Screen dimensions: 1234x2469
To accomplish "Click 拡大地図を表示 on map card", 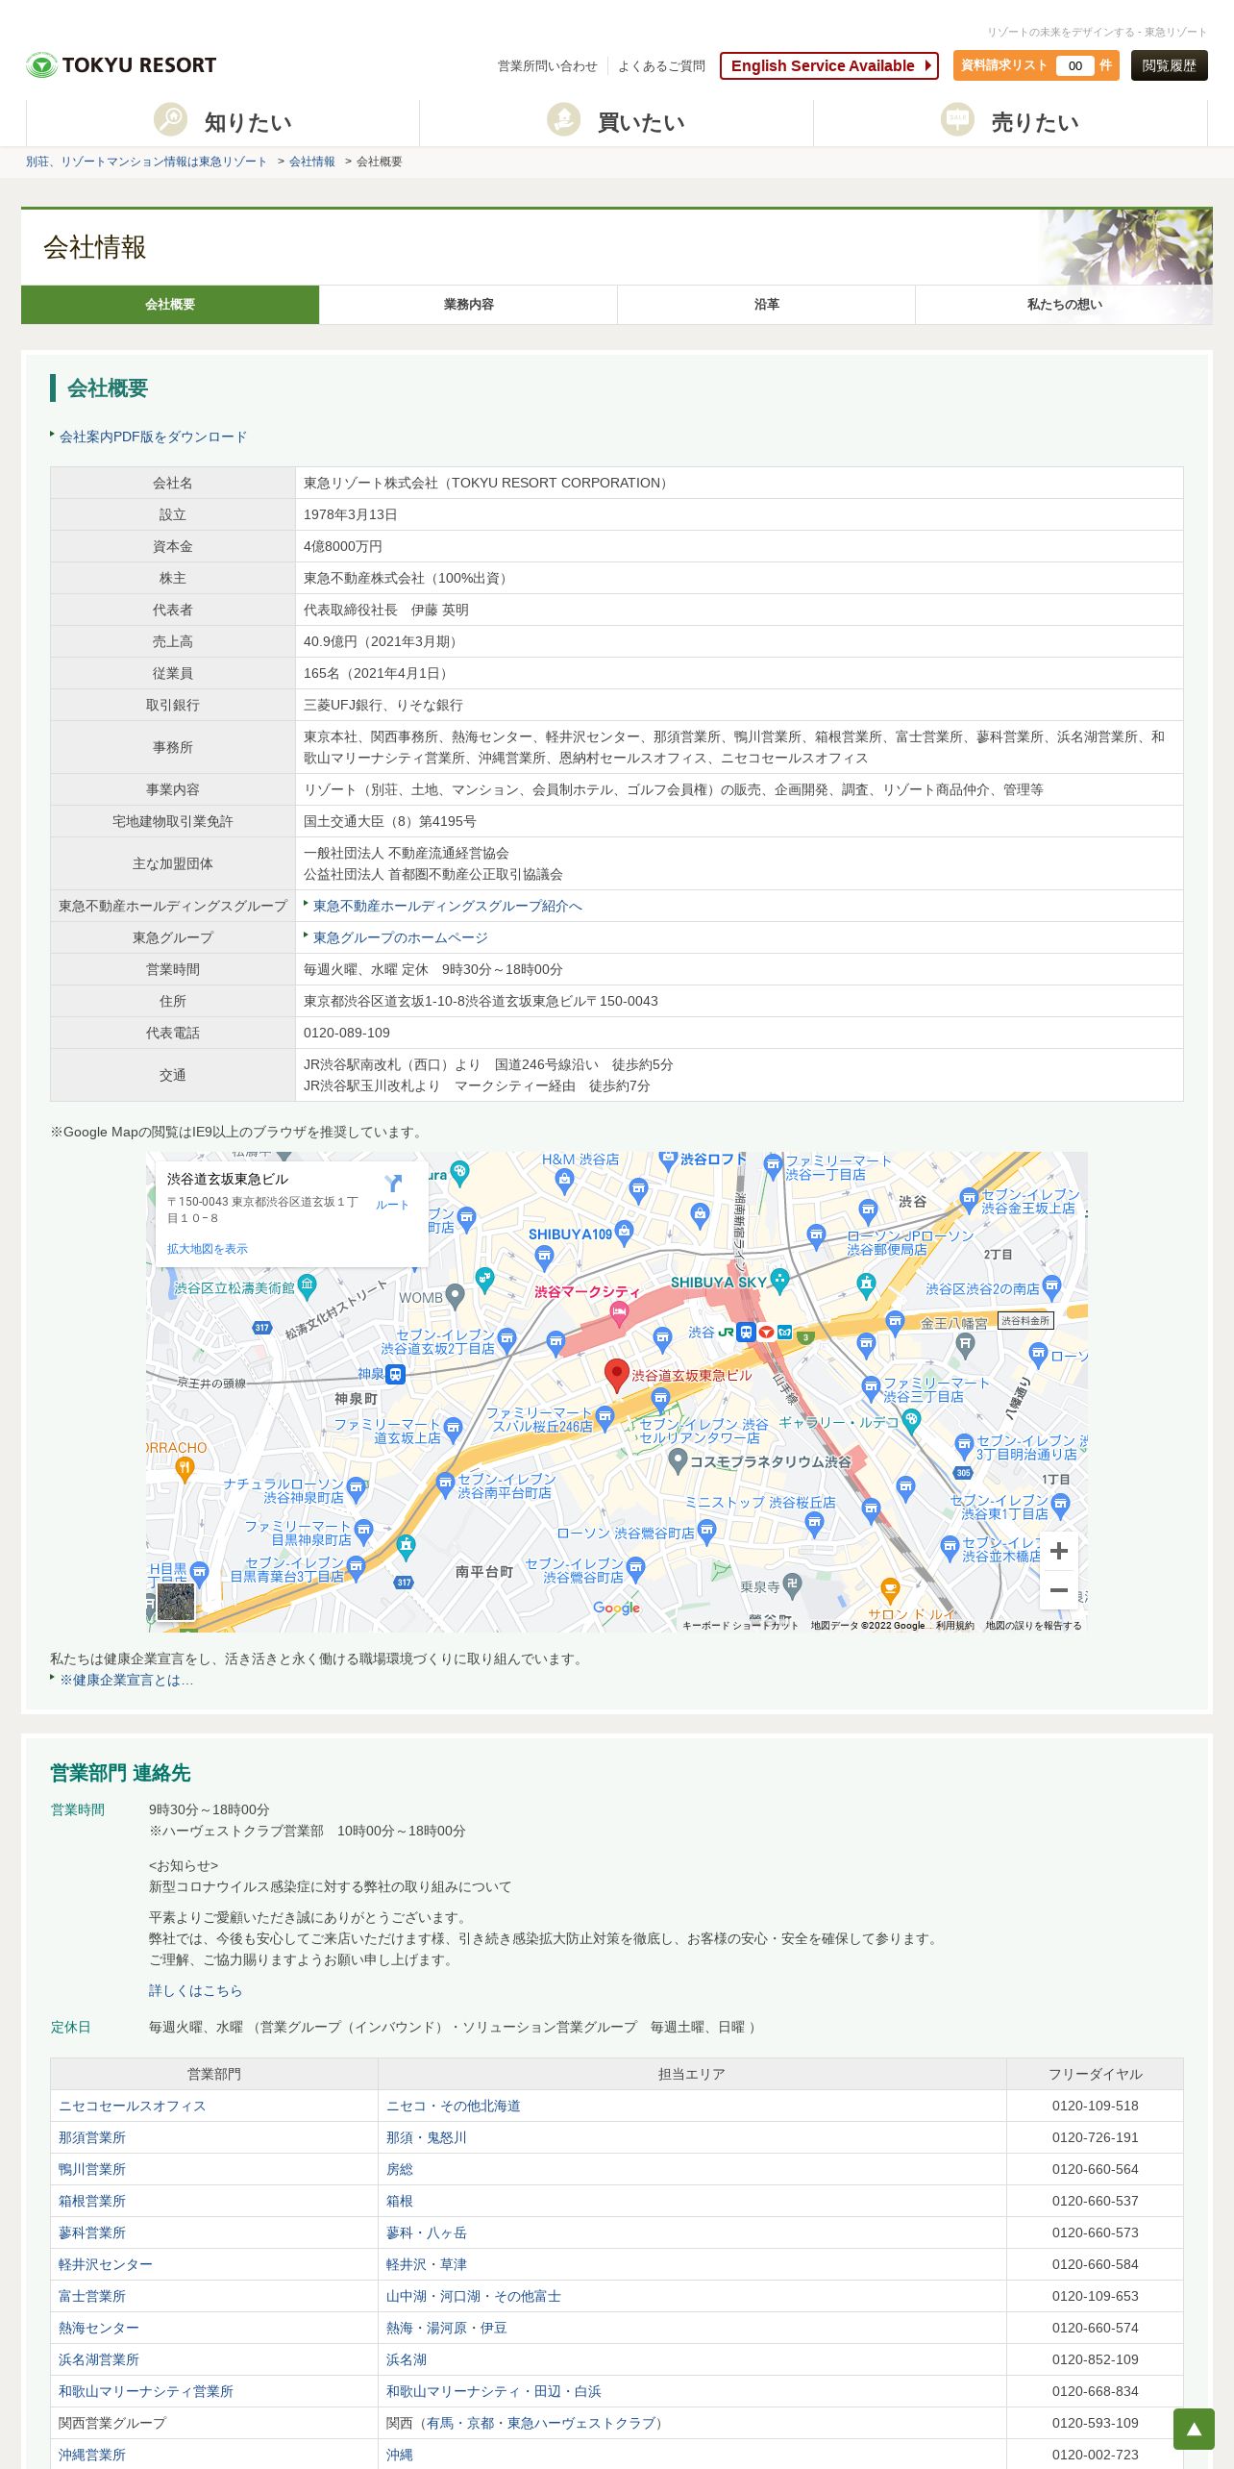I will [x=208, y=1249].
